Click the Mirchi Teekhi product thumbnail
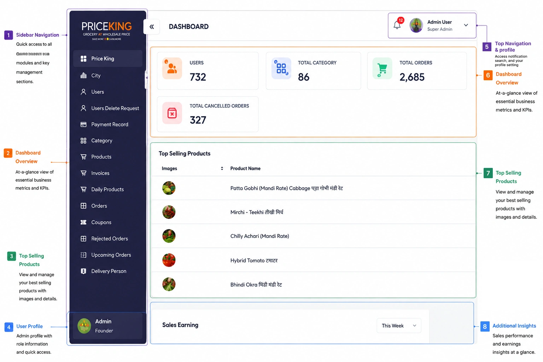The height and width of the screenshot is (362, 543). [169, 212]
